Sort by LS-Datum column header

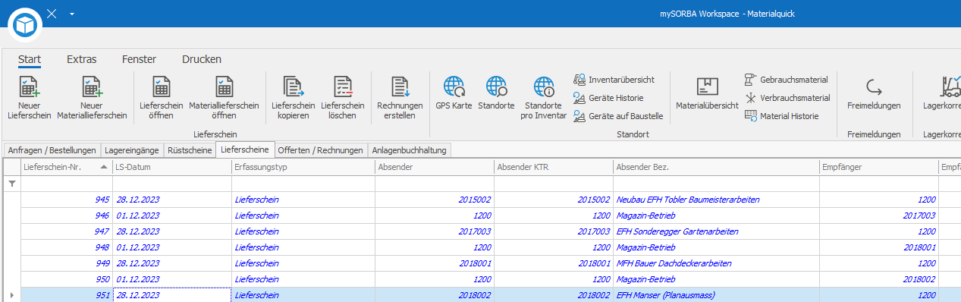coord(172,167)
